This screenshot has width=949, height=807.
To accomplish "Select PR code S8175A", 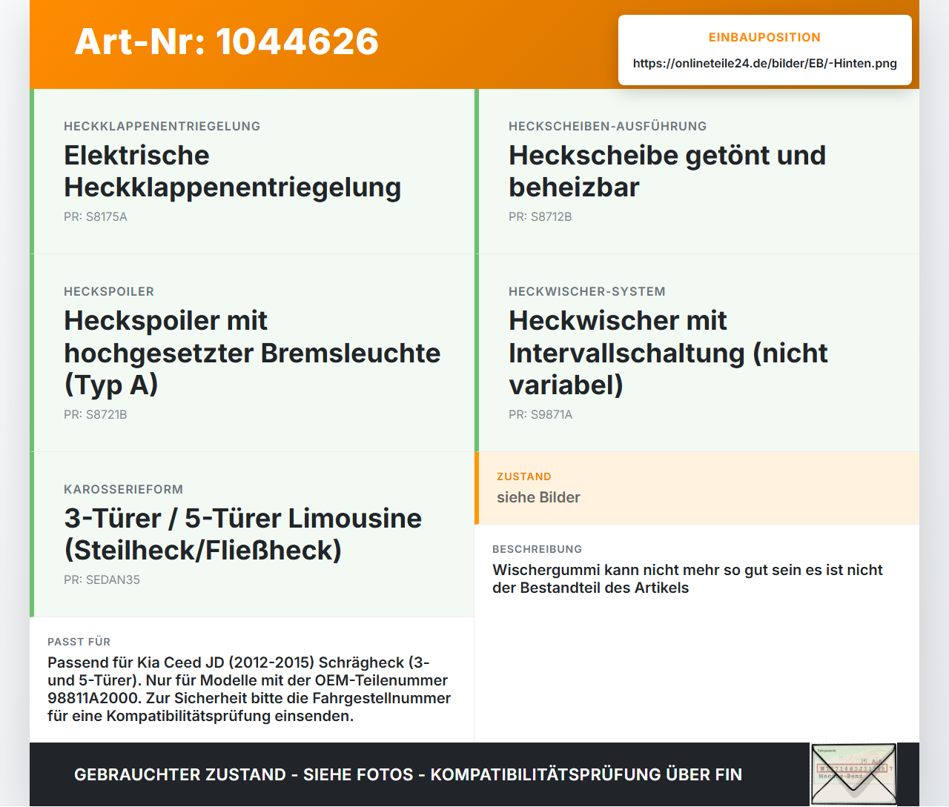I will coord(96,217).
